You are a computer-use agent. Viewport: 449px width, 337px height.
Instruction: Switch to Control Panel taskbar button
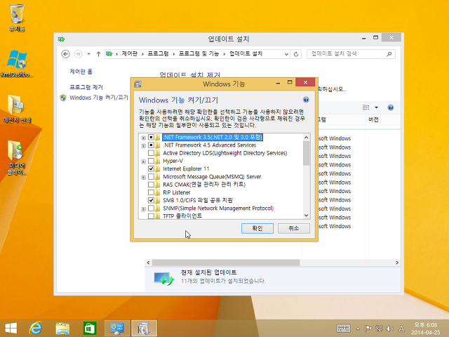(x=117, y=329)
